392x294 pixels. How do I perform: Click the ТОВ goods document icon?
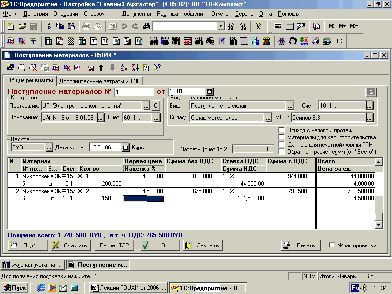[233, 41]
